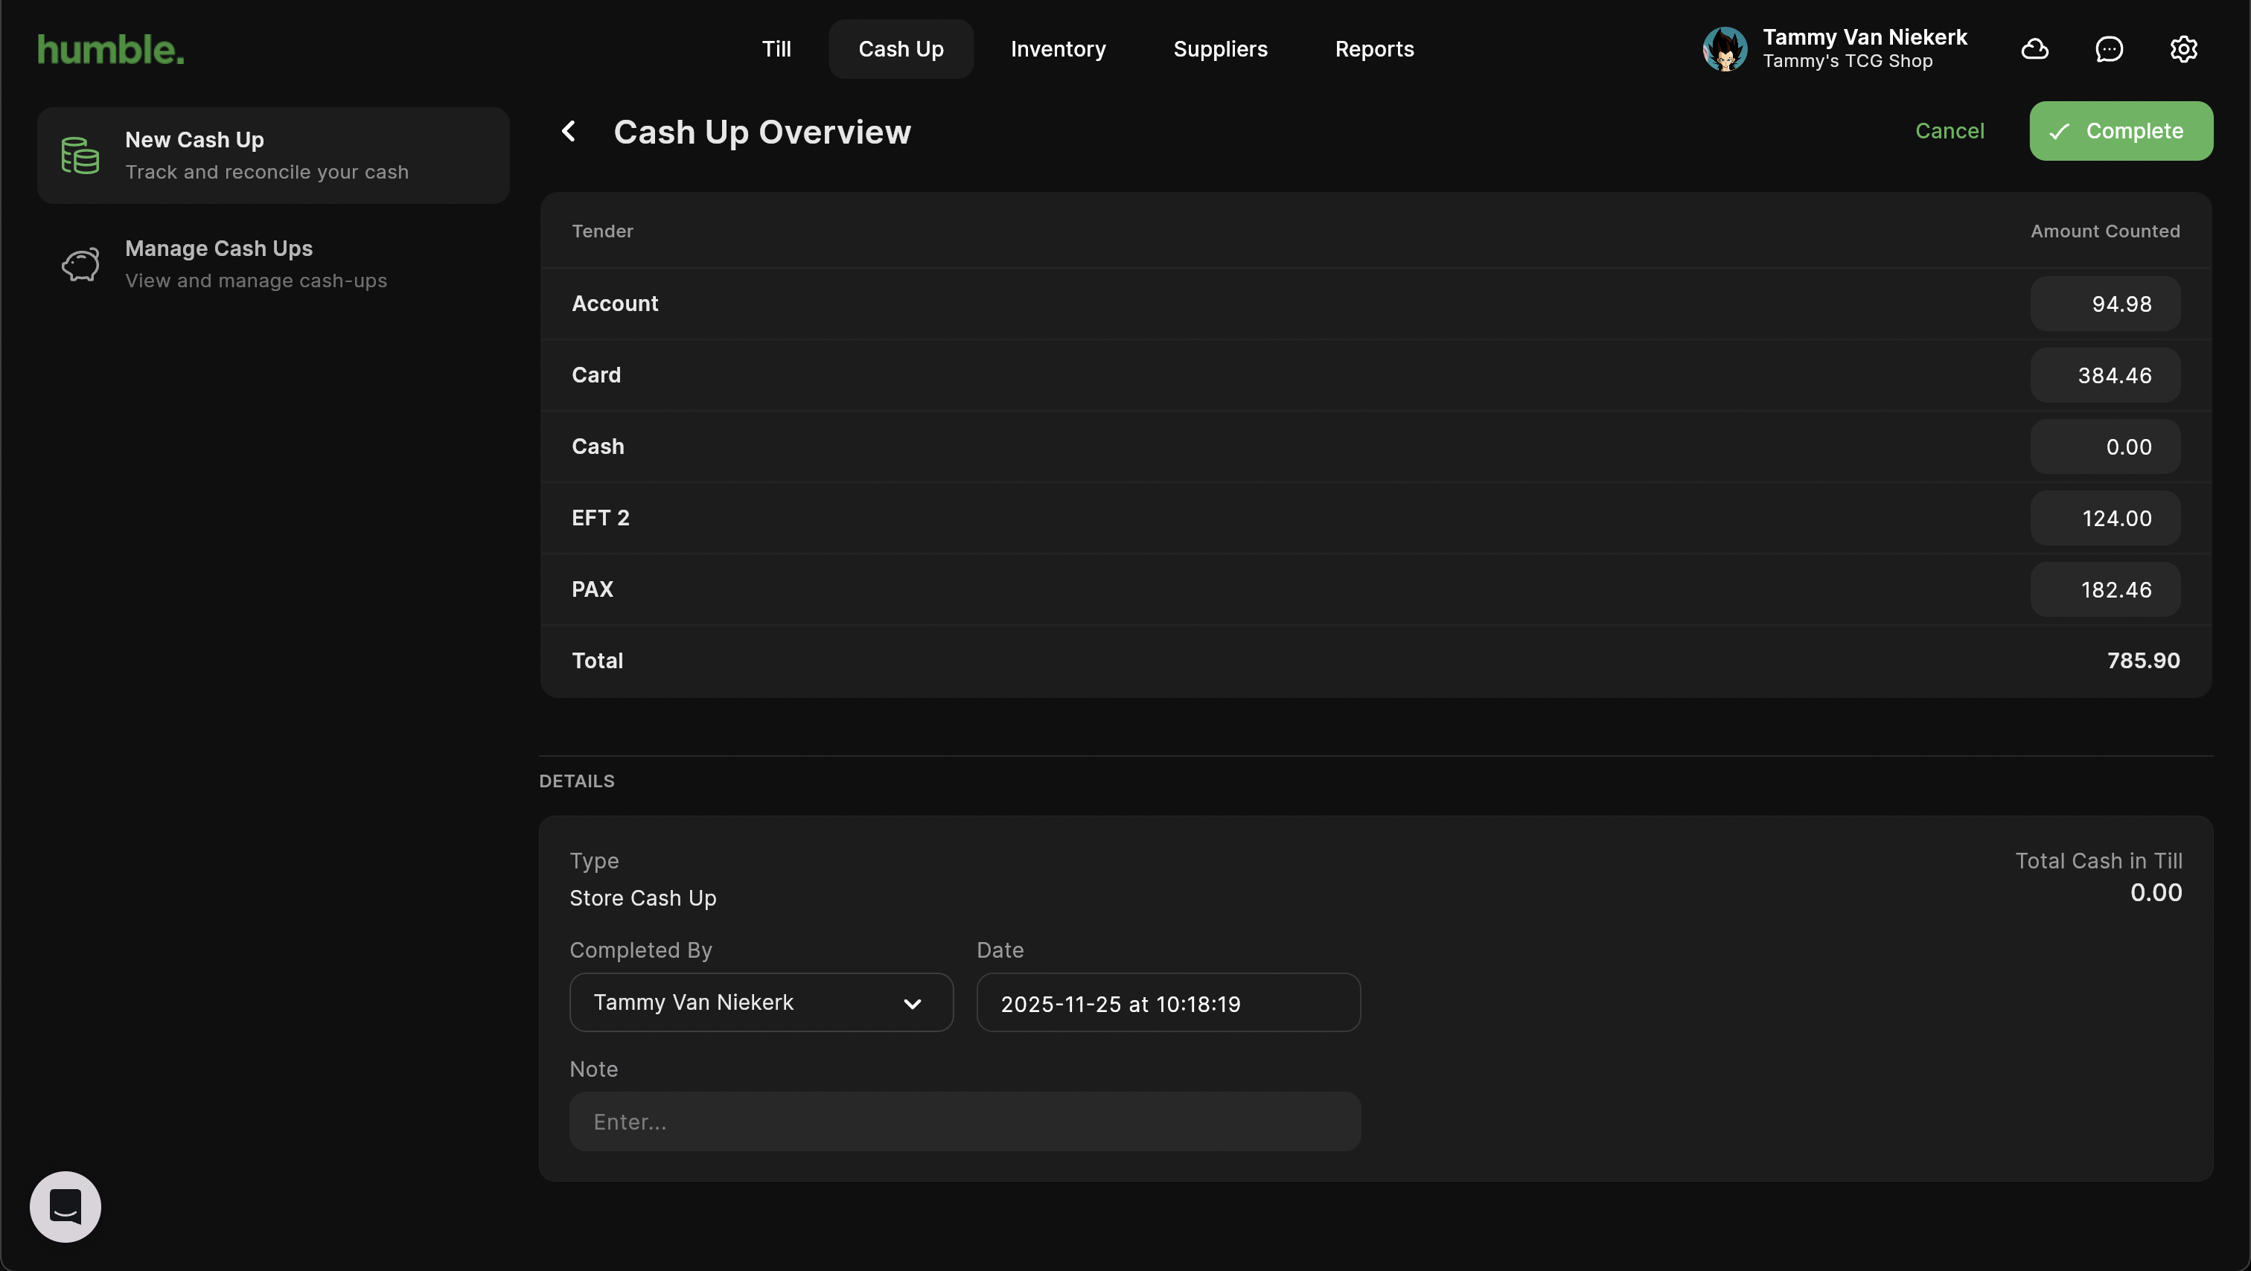
Task: Click the piggy bank Manage Cash Ups icon
Action: point(80,265)
